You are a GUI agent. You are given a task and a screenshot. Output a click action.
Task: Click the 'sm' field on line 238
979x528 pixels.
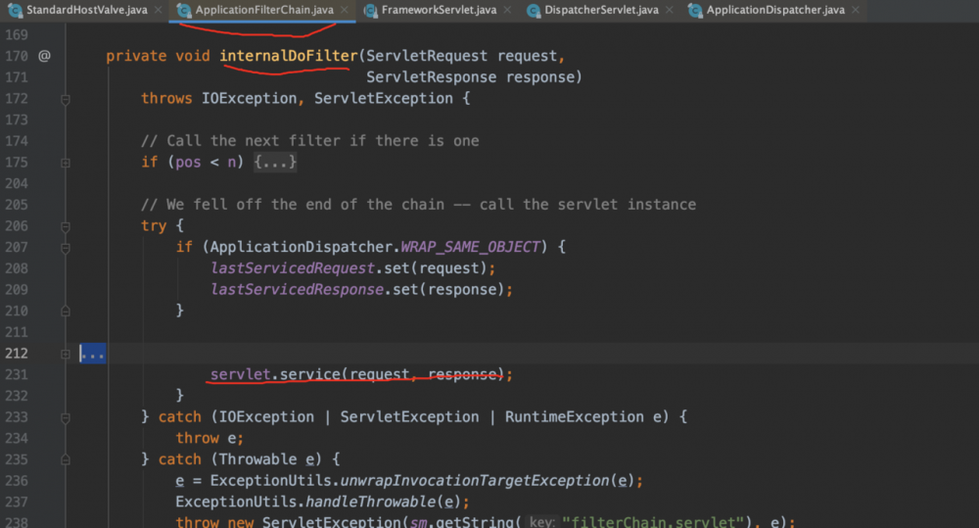point(418,522)
